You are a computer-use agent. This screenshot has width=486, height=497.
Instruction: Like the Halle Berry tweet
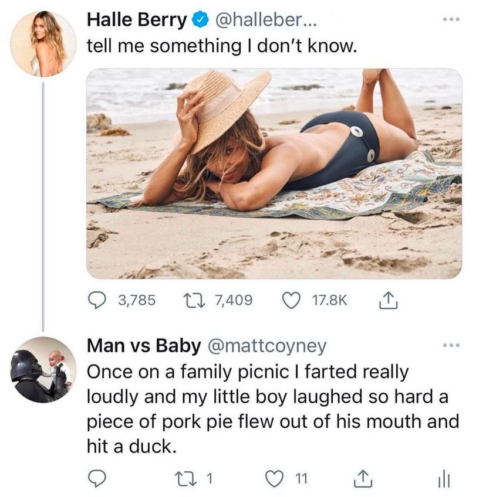point(289,300)
